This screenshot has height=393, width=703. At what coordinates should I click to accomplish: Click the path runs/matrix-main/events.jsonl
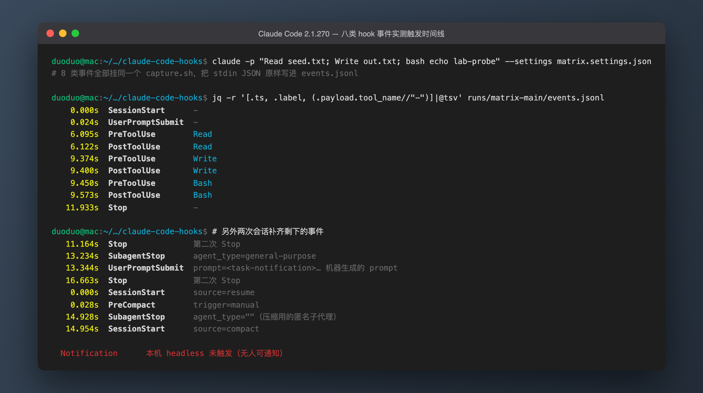pyautogui.click(x=536, y=98)
